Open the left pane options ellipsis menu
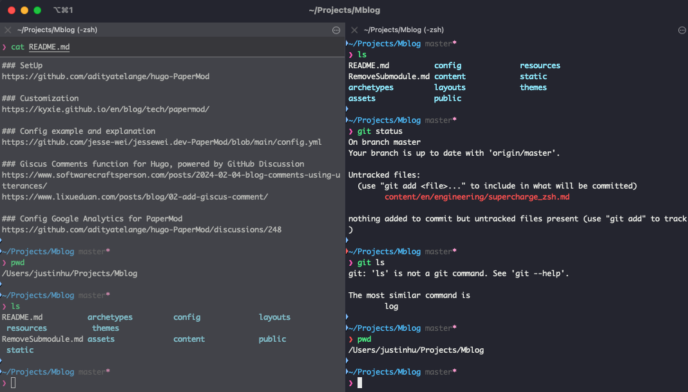 click(336, 30)
